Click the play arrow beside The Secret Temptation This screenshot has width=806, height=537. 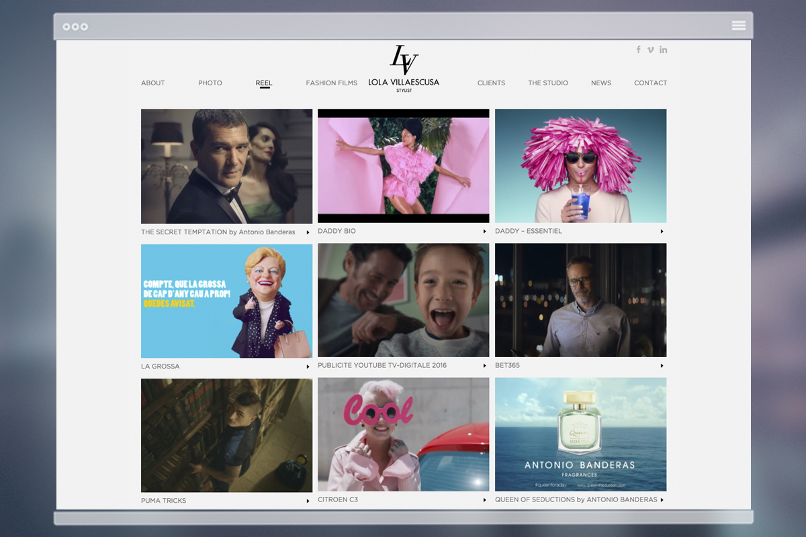[x=308, y=232]
